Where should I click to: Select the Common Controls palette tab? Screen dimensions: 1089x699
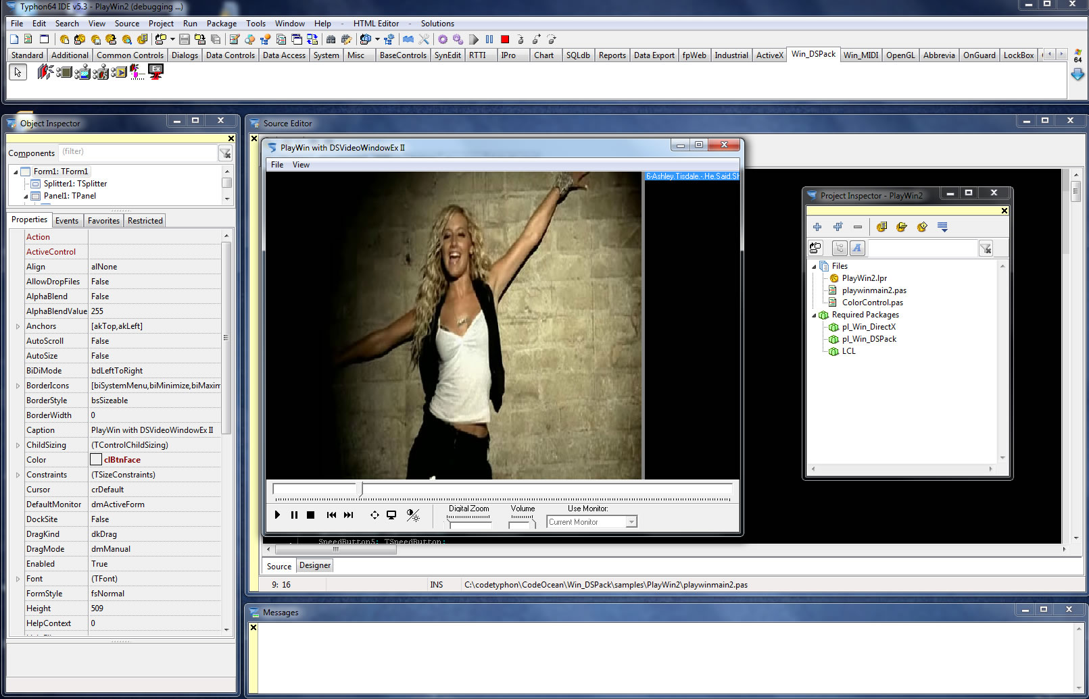130,55
